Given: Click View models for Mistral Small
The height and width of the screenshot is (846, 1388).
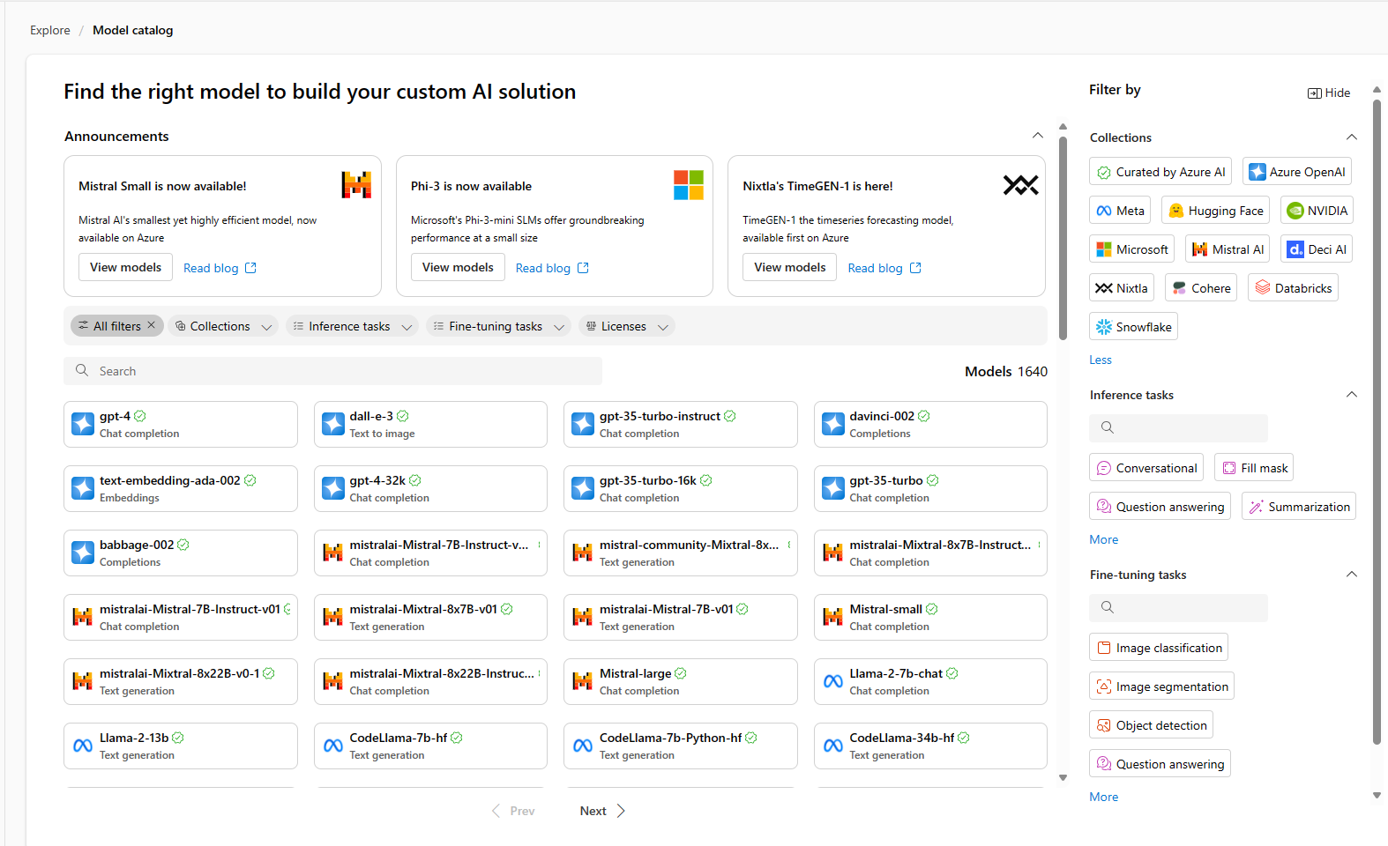Looking at the screenshot, I should click(x=125, y=267).
